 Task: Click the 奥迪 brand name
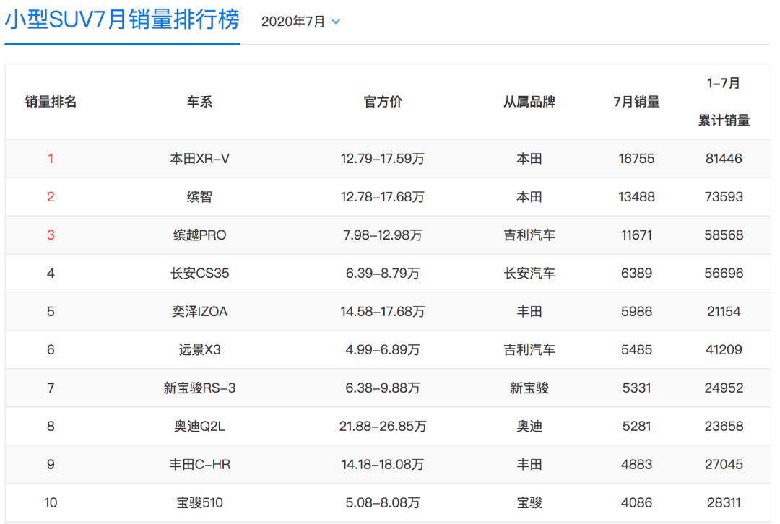pyautogui.click(x=529, y=426)
